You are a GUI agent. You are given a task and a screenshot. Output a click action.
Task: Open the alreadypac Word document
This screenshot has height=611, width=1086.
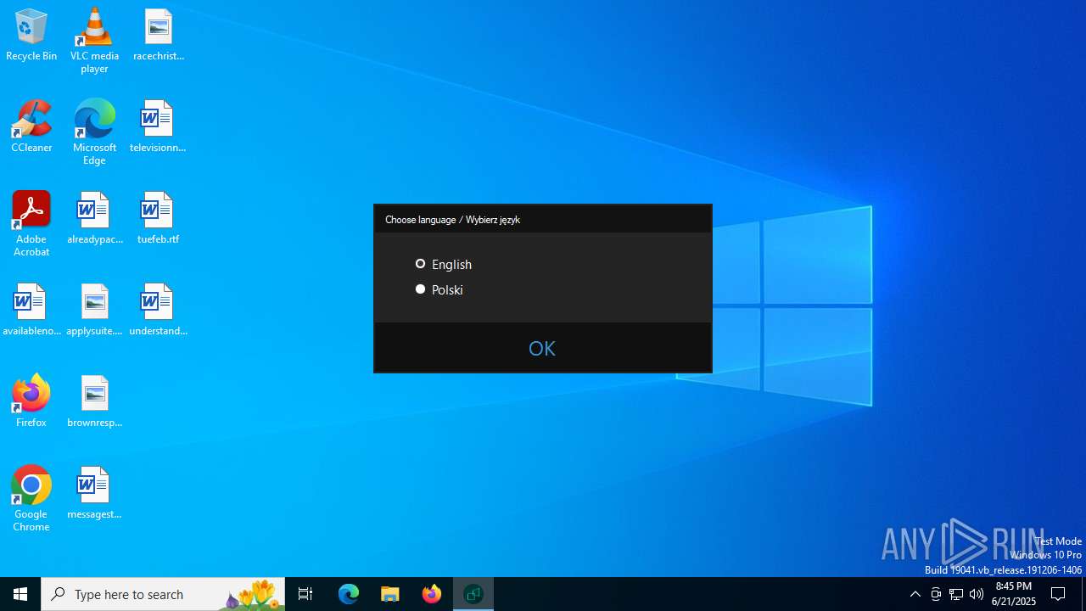[x=94, y=219]
